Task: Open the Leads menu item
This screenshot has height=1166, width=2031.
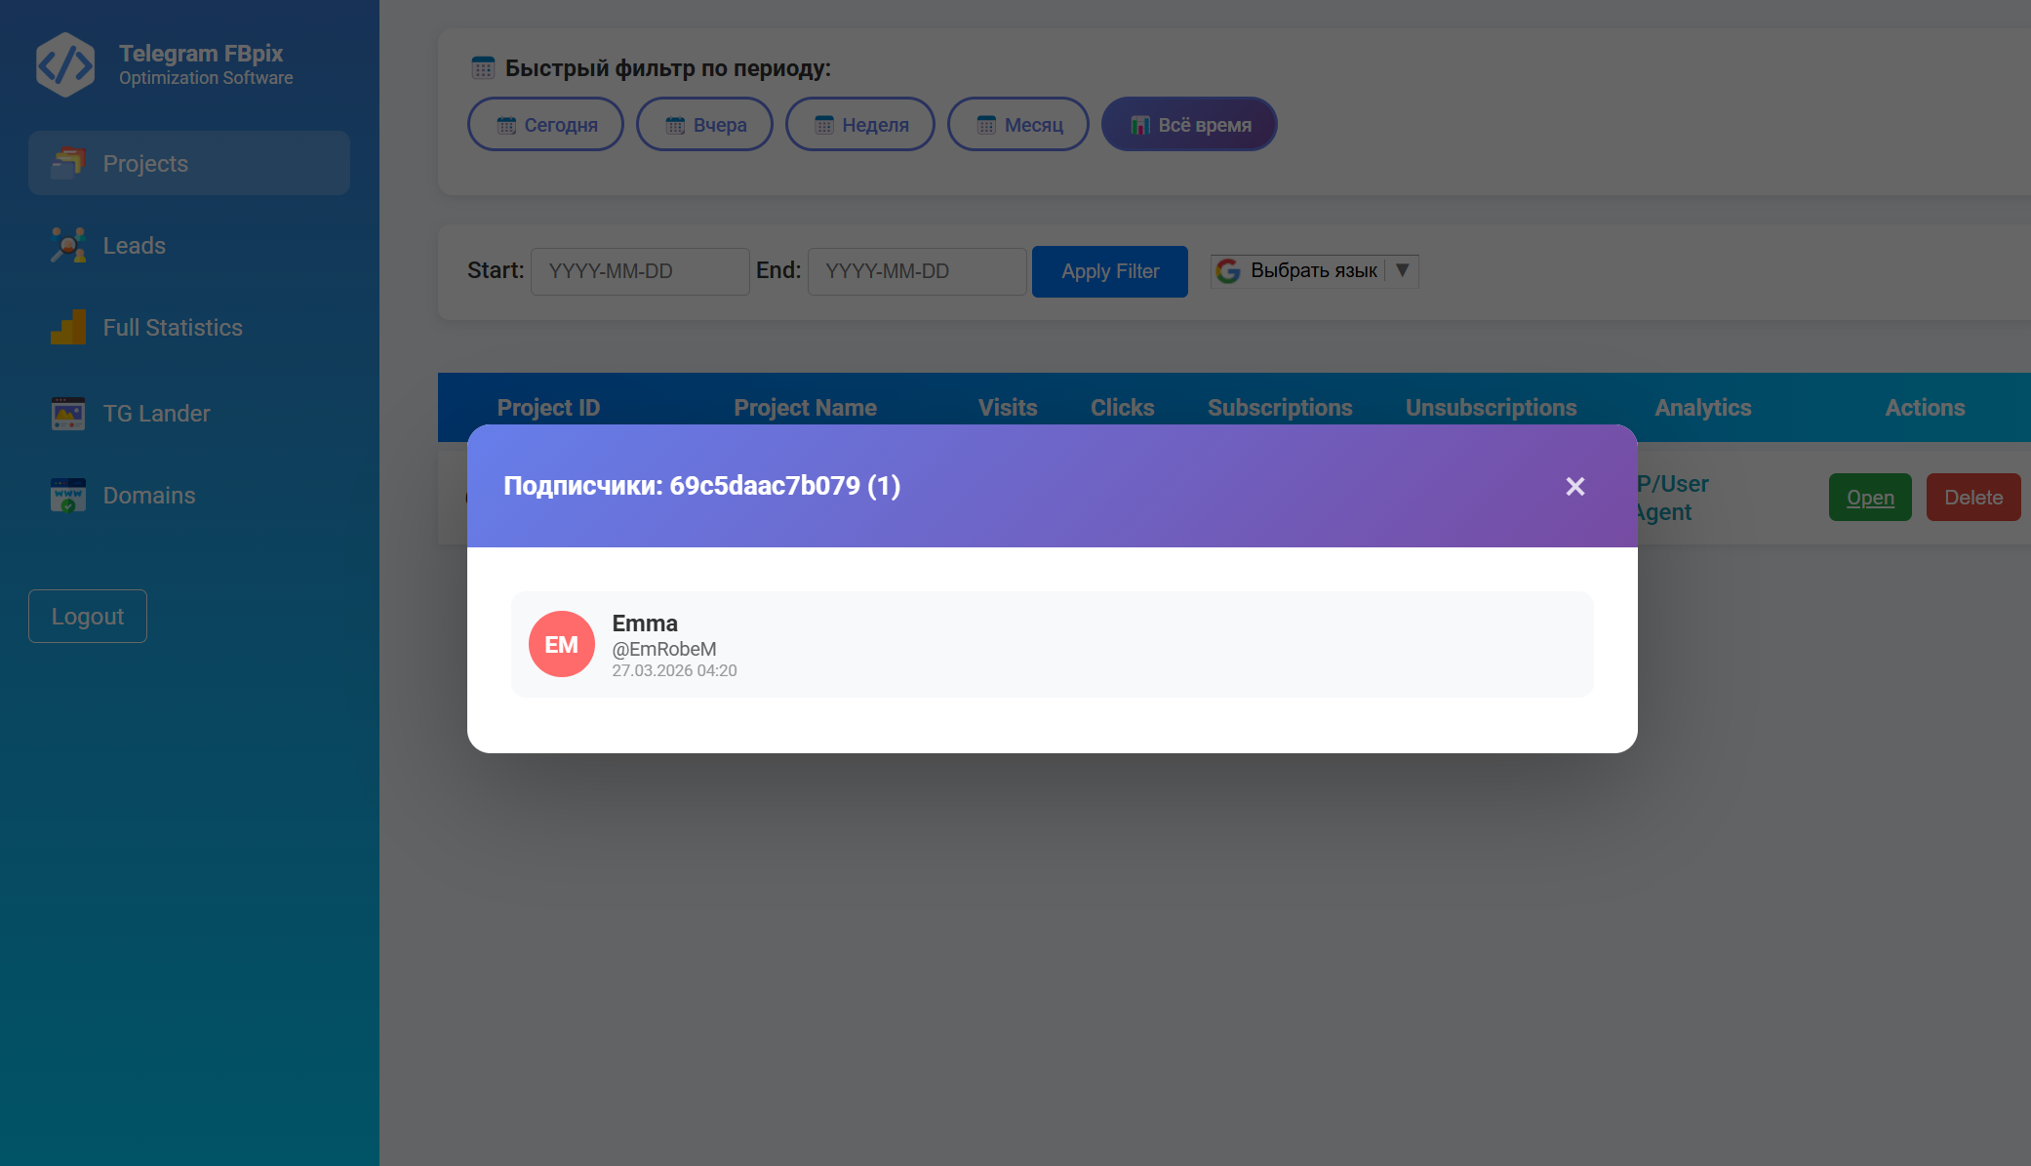Action: coord(135,245)
